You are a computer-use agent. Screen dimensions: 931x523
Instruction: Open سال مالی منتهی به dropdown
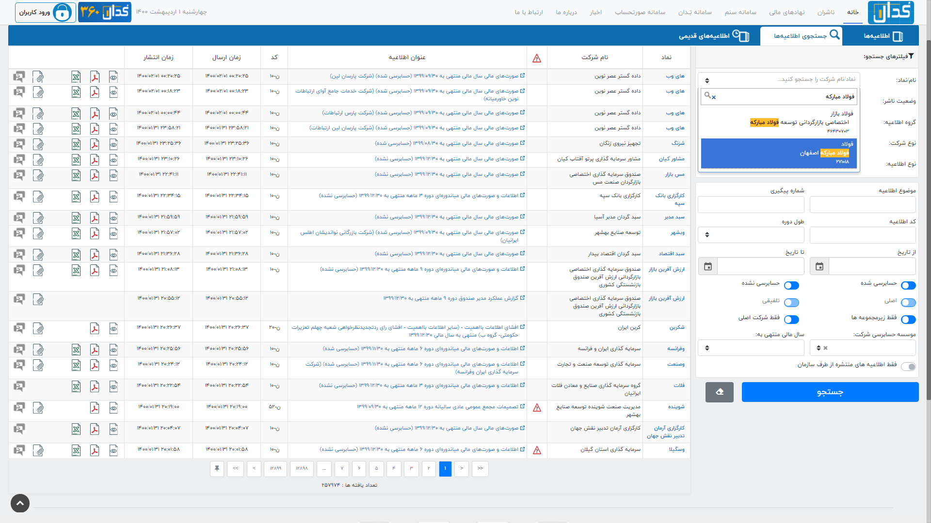point(751,348)
